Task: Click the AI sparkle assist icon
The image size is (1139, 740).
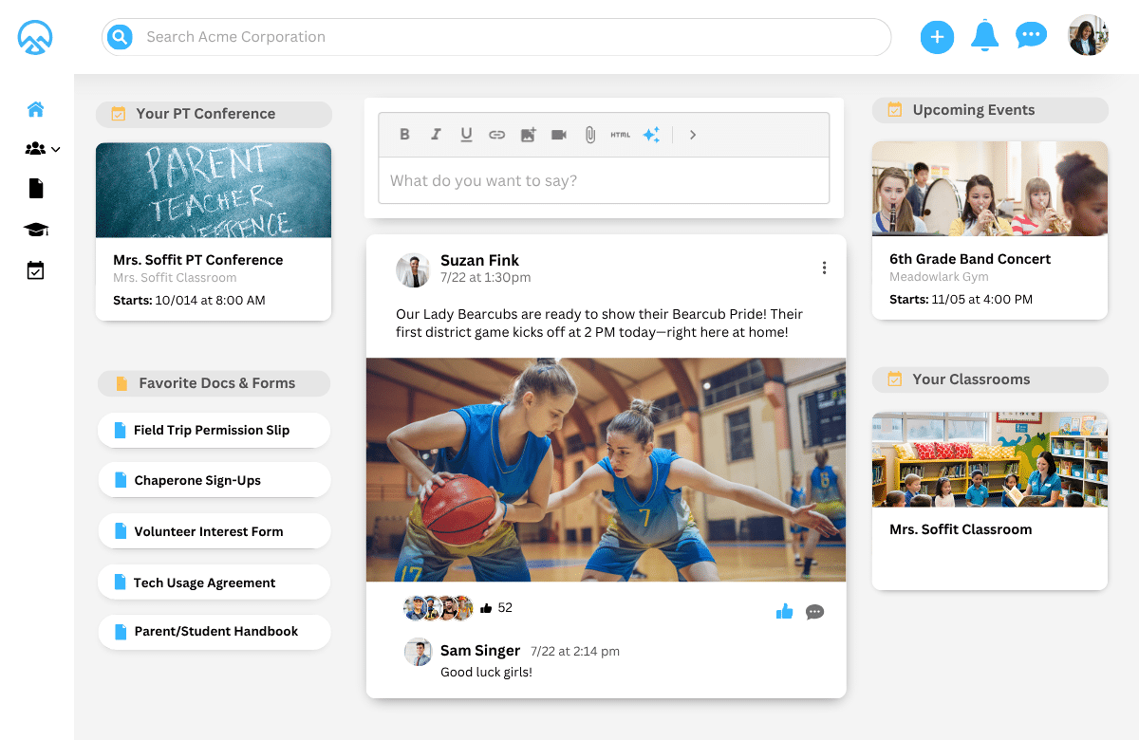Action: click(x=651, y=135)
